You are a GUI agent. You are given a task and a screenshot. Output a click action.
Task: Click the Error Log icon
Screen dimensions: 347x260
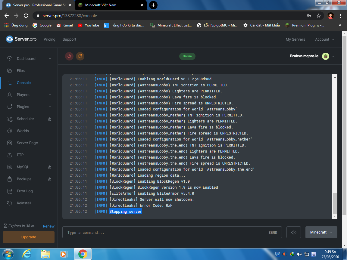pyautogui.click(x=10, y=191)
